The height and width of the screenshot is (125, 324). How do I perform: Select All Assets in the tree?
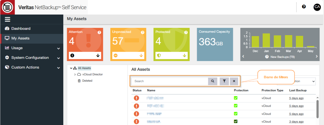[x=84, y=68]
